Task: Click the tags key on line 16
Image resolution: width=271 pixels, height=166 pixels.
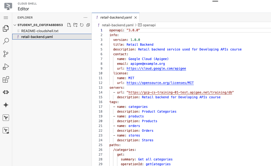Action: point(113,102)
